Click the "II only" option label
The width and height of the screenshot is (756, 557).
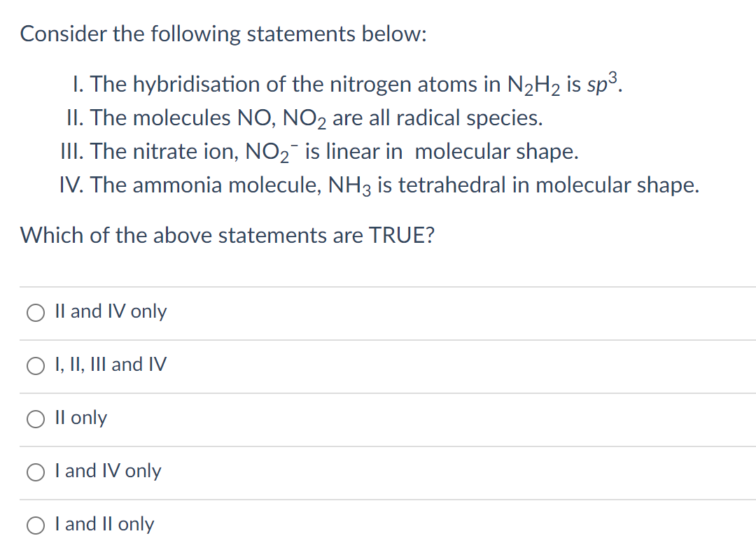pyautogui.click(x=80, y=418)
